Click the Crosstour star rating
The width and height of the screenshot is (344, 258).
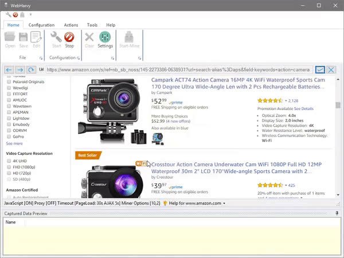[x=270, y=185]
